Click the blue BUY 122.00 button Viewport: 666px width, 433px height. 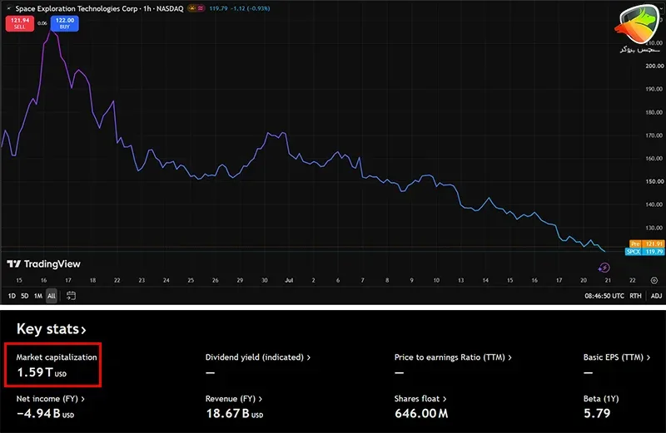click(65, 23)
